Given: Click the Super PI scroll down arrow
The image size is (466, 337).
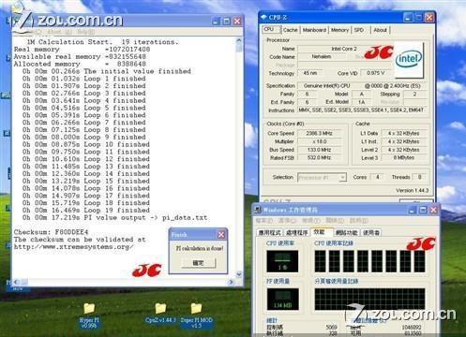Looking at the screenshot, I should click(239, 274).
